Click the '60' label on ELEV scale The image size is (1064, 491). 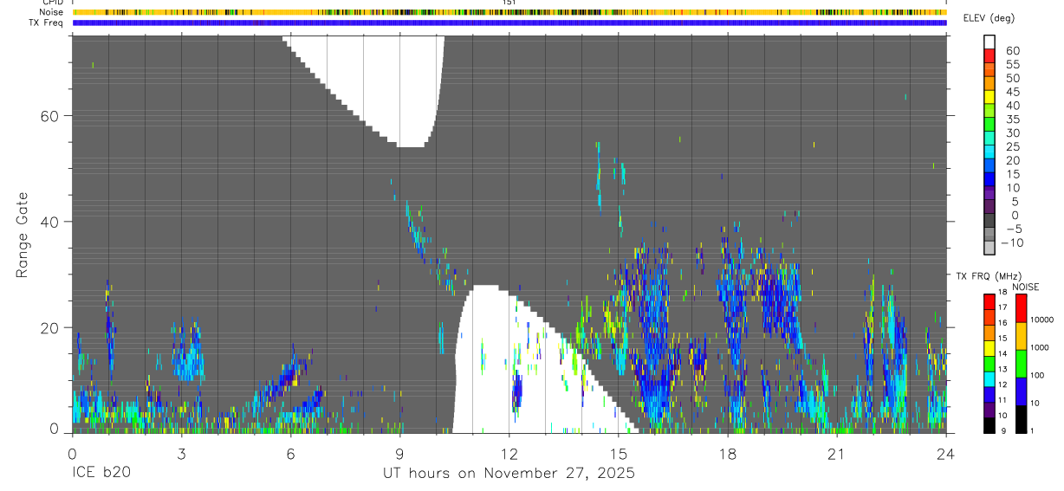coord(1013,51)
